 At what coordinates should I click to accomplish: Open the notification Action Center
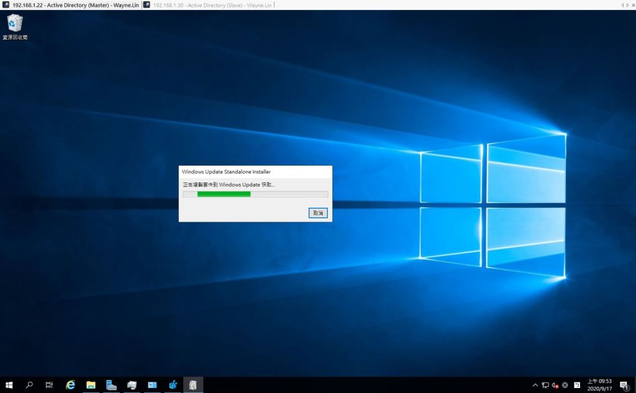[x=624, y=385]
